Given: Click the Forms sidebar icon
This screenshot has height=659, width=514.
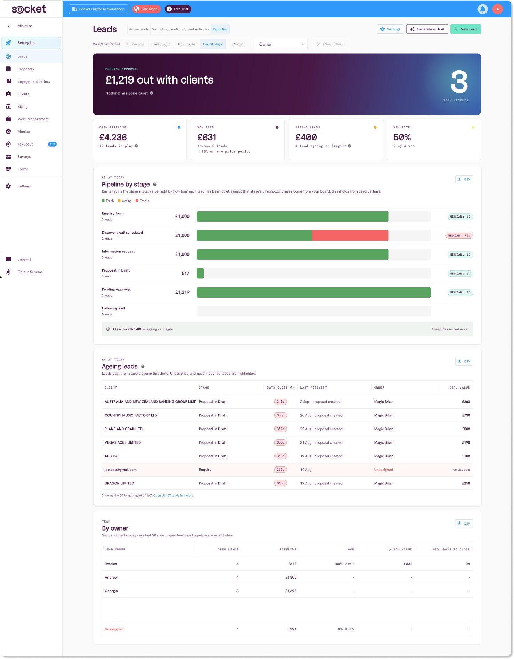Looking at the screenshot, I should [x=8, y=169].
